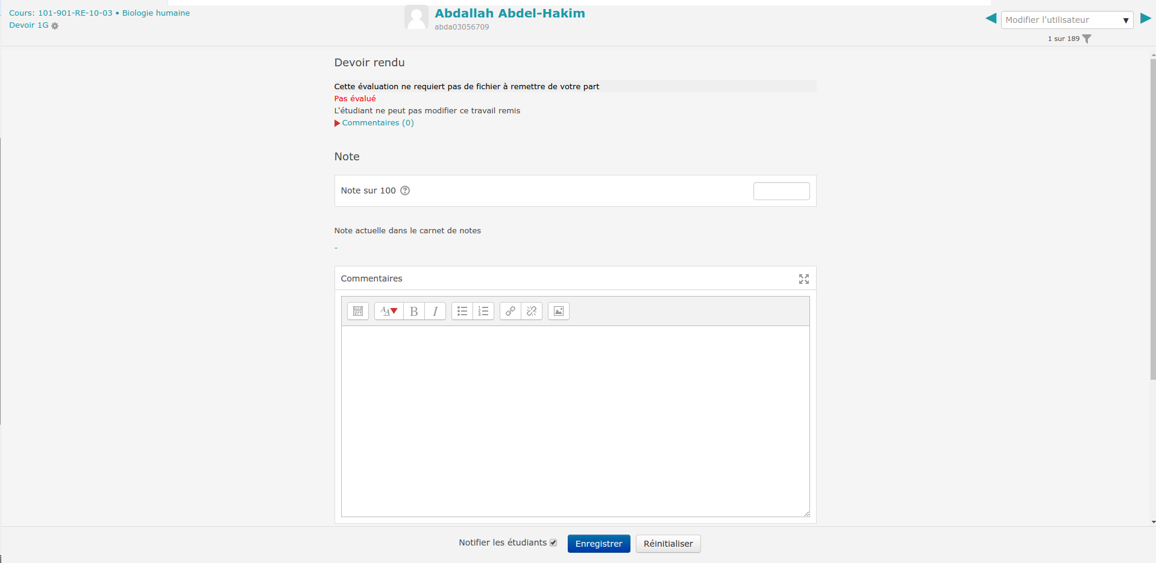Toggle the editor's show more buttons icon
Viewport: 1156px width, 563px height.
[357, 311]
